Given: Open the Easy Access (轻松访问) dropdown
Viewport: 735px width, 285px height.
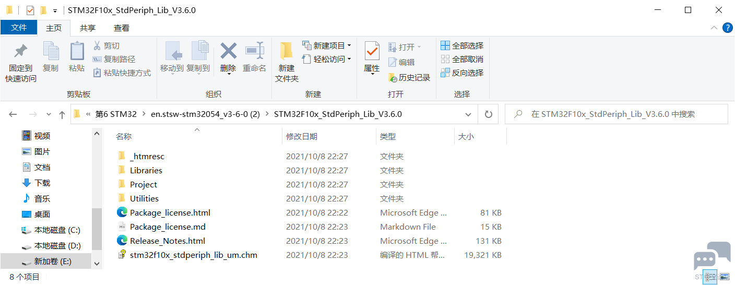Looking at the screenshot, I should coord(327,60).
